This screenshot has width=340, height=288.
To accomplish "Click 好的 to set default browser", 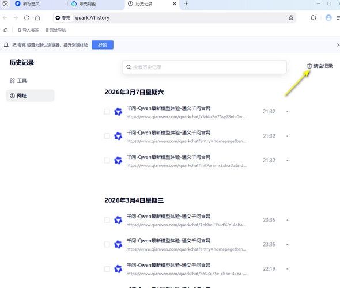I will click(x=103, y=45).
